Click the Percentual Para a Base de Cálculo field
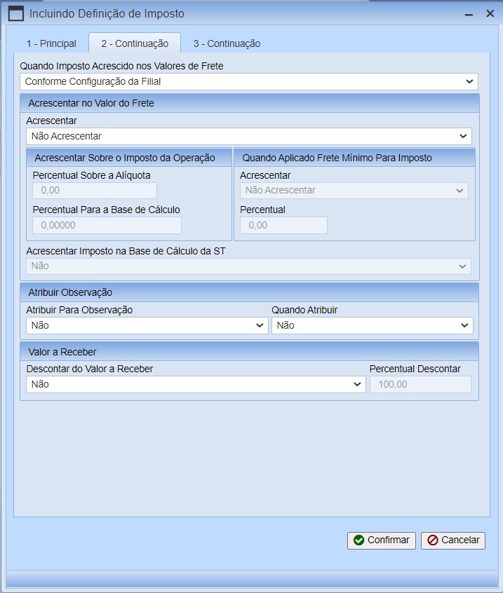503x593 pixels. 107,225
